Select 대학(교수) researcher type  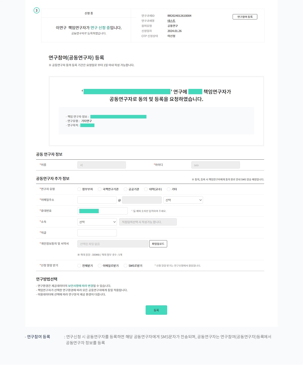(x=146, y=189)
